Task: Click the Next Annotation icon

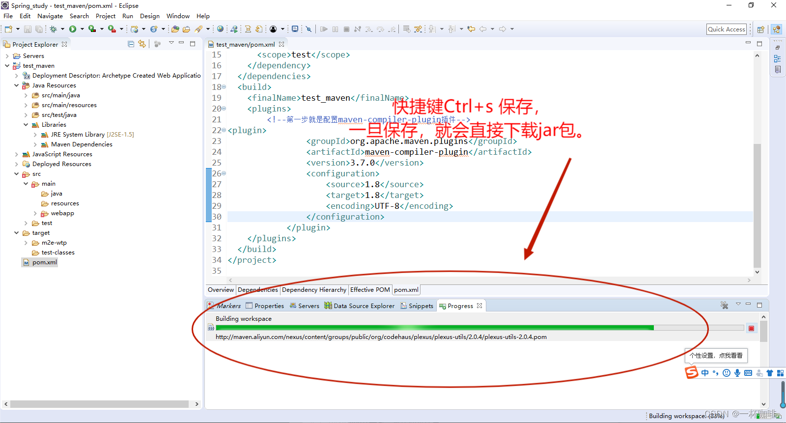Action: pyautogui.click(x=432, y=29)
